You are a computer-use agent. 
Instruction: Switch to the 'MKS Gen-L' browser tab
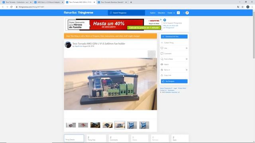pyautogui.click(x=49, y=2)
